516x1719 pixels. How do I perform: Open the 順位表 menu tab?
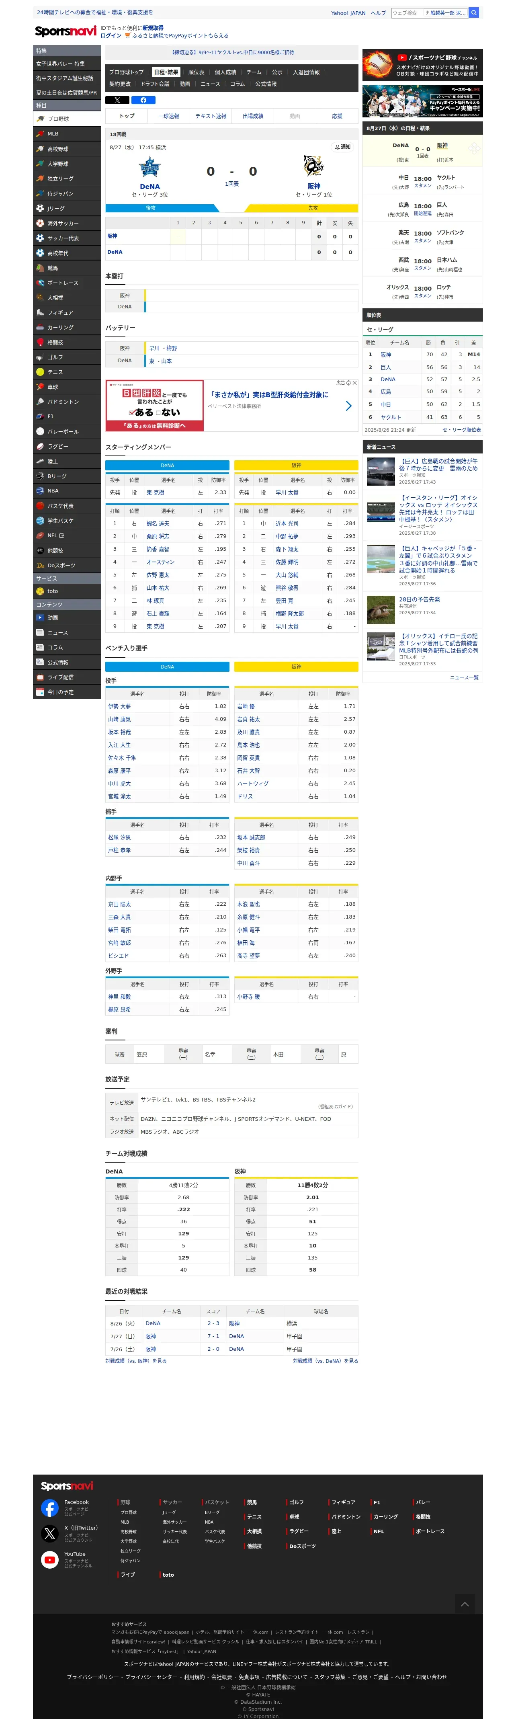(x=196, y=72)
